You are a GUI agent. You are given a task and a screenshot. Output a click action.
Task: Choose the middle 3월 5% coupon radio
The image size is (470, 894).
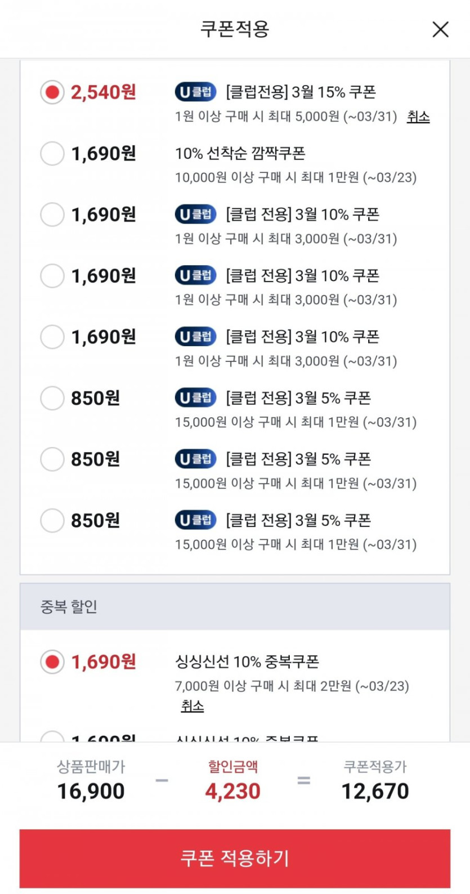coord(52,459)
